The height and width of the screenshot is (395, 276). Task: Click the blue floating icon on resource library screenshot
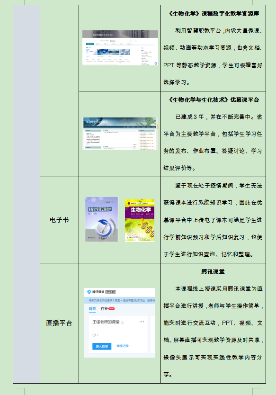[156, 63]
